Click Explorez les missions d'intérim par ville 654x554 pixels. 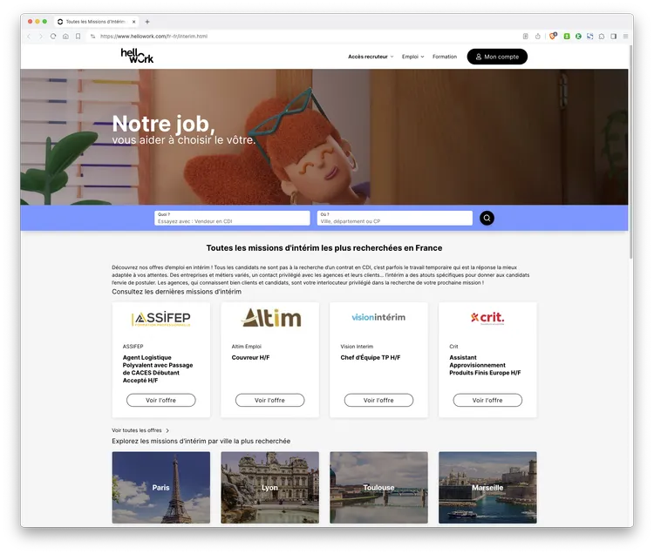[x=201, y=441]
